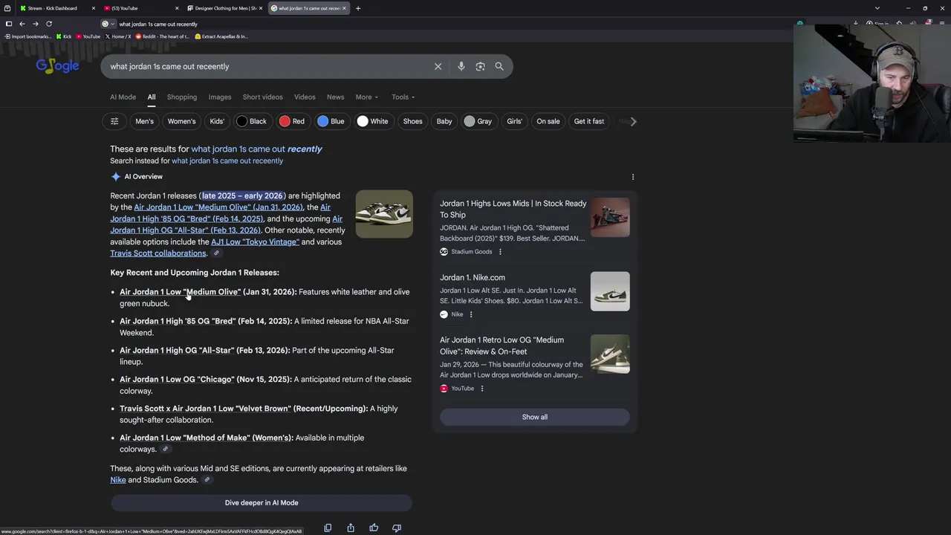Open options for Nike source result
The width and height of the screenshot is (951, 535).
pos(470,314)
